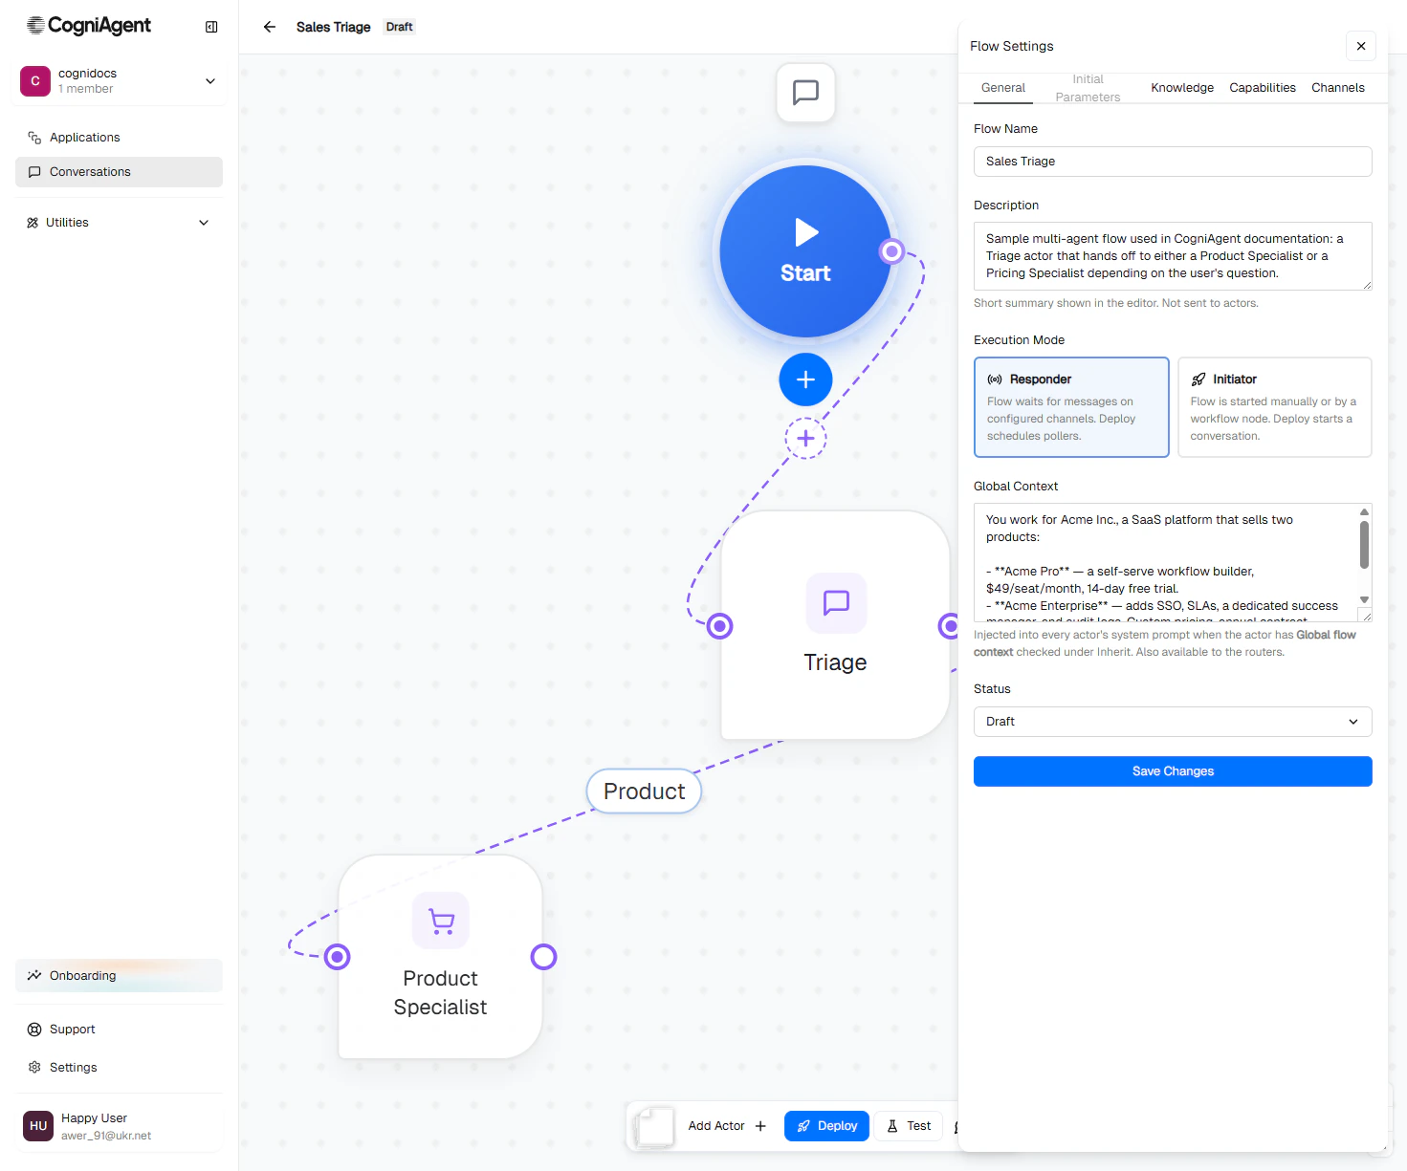
Task: Select Product Specialist input port
Action: click(x=337, y=956)
